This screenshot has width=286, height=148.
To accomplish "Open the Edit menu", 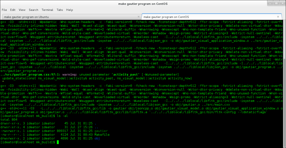I will point(13,10).
